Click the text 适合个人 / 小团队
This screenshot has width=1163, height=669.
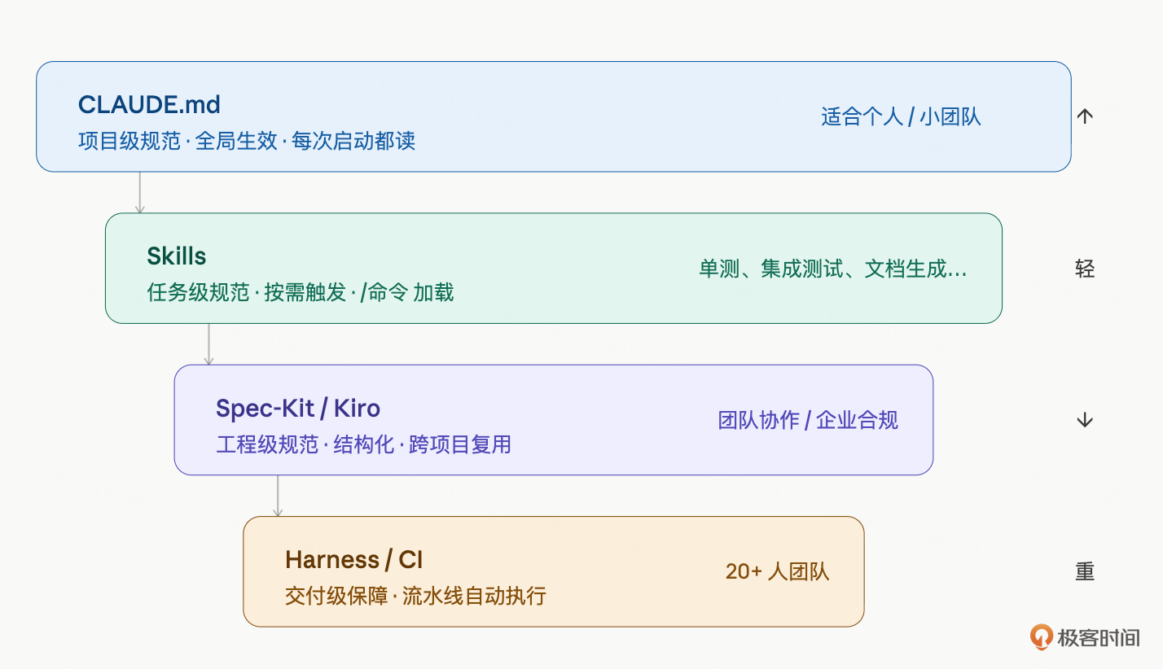901,116
